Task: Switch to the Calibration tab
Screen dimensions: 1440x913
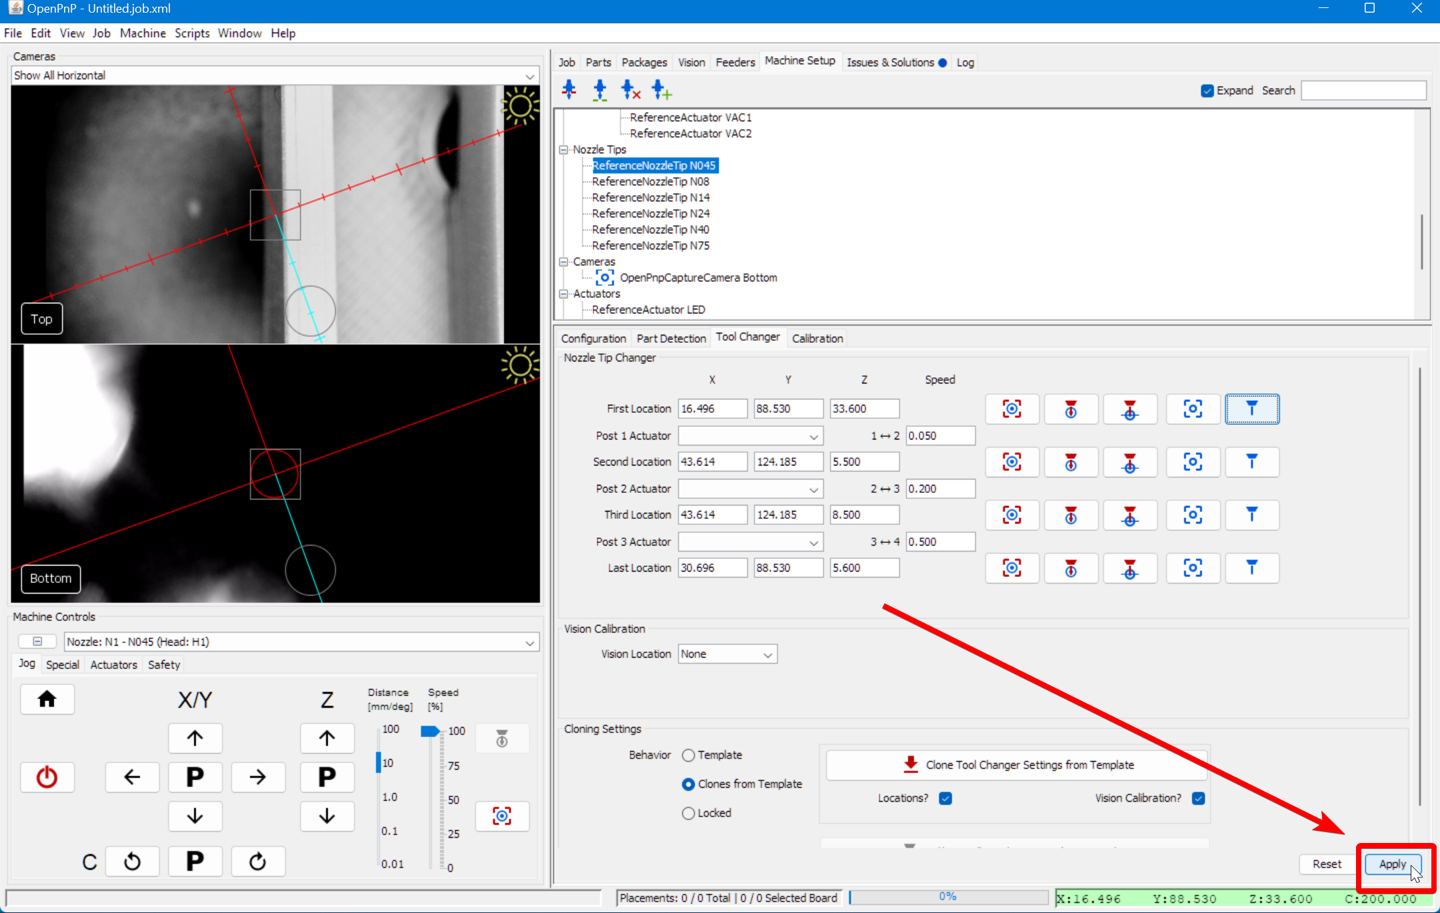Action: [817, 338]
